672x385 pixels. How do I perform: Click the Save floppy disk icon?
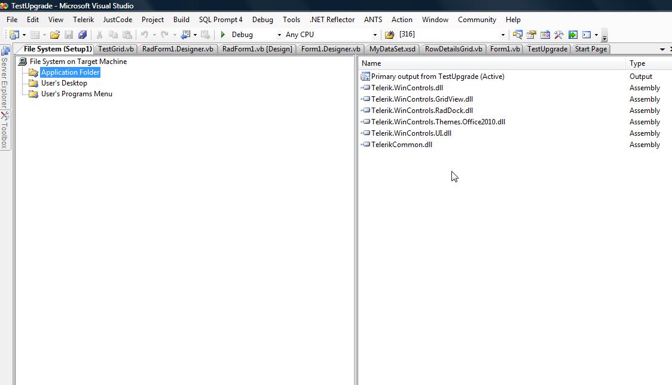coord(69,35)
